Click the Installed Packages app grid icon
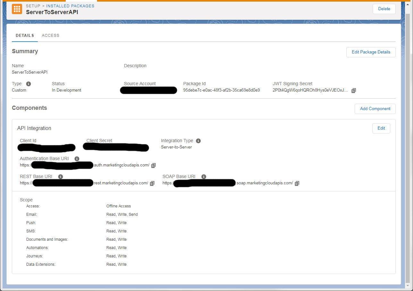Image resolution: width=413 pixels, height=291 pixels. (17, 9)
